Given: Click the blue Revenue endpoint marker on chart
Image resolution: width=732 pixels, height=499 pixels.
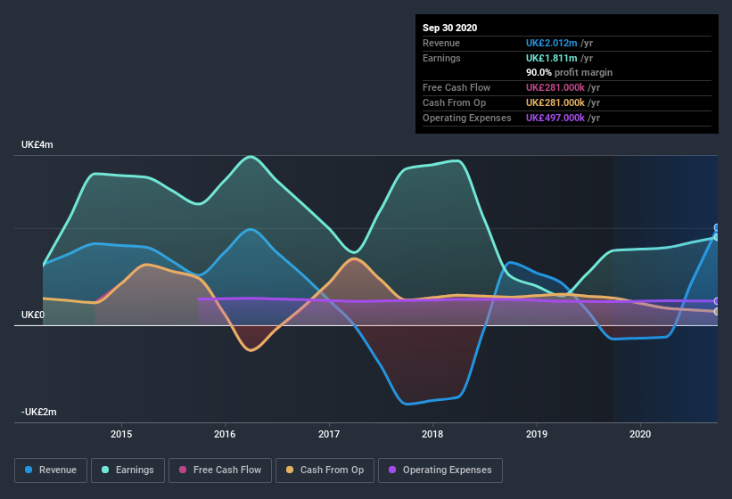Looking at the screenshot, I should 716,228.
